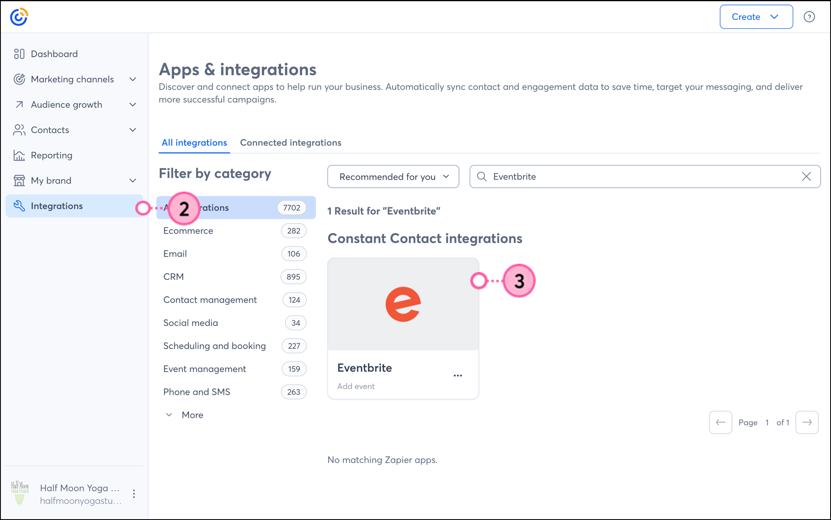
Task: Go to next results page arrow
Action: 807,423
